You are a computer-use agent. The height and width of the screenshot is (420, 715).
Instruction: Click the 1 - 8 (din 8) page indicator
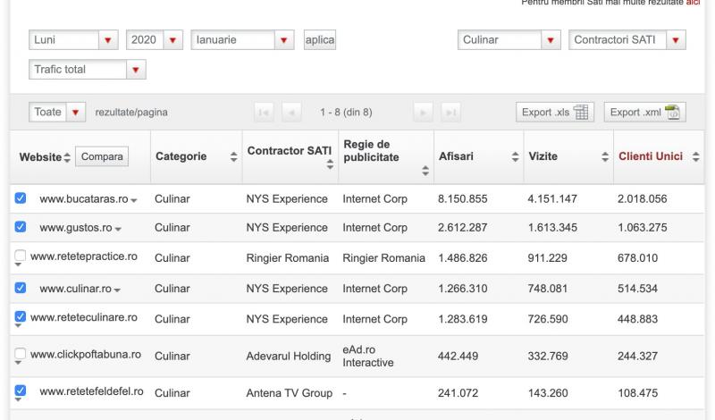[x=346, y=113]
